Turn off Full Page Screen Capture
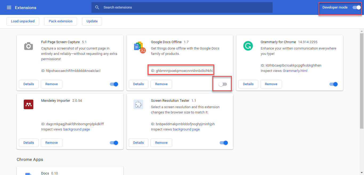This screenshot has height=175, width=364. coord(114,84)
